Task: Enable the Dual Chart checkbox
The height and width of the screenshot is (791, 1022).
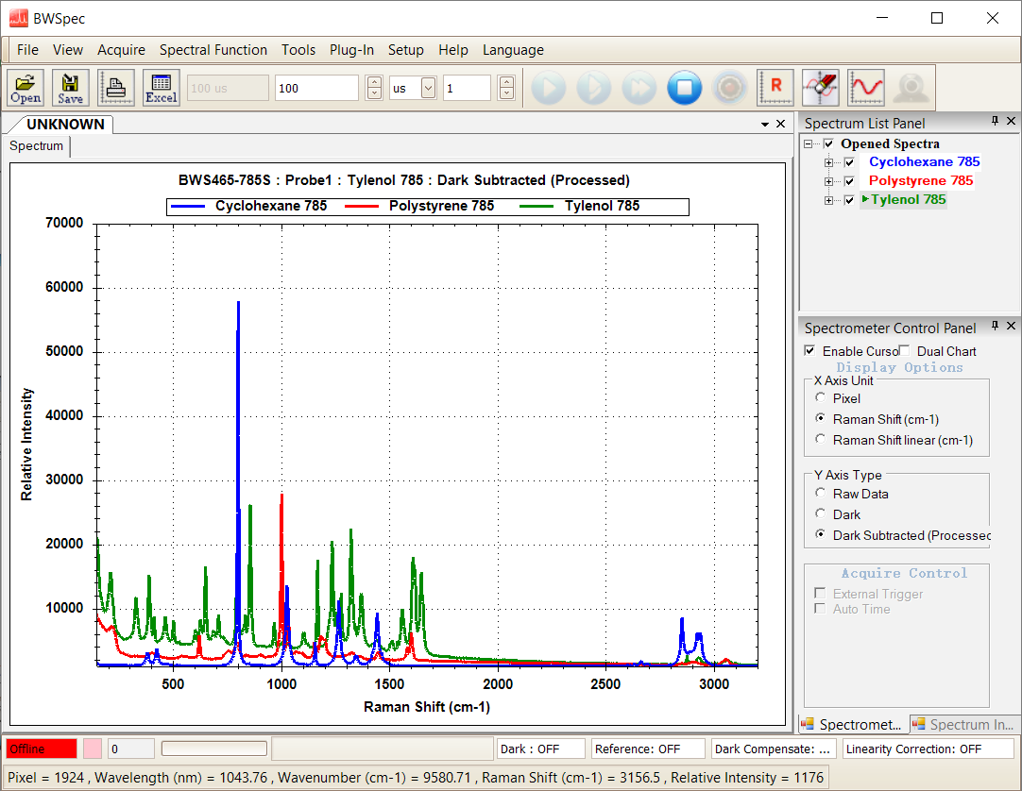Action: pos(904,351)
